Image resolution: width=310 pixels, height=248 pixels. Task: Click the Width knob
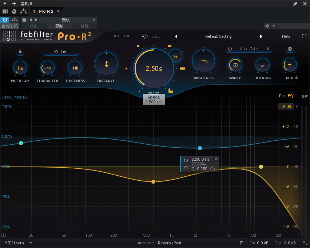tap(235, 65)
